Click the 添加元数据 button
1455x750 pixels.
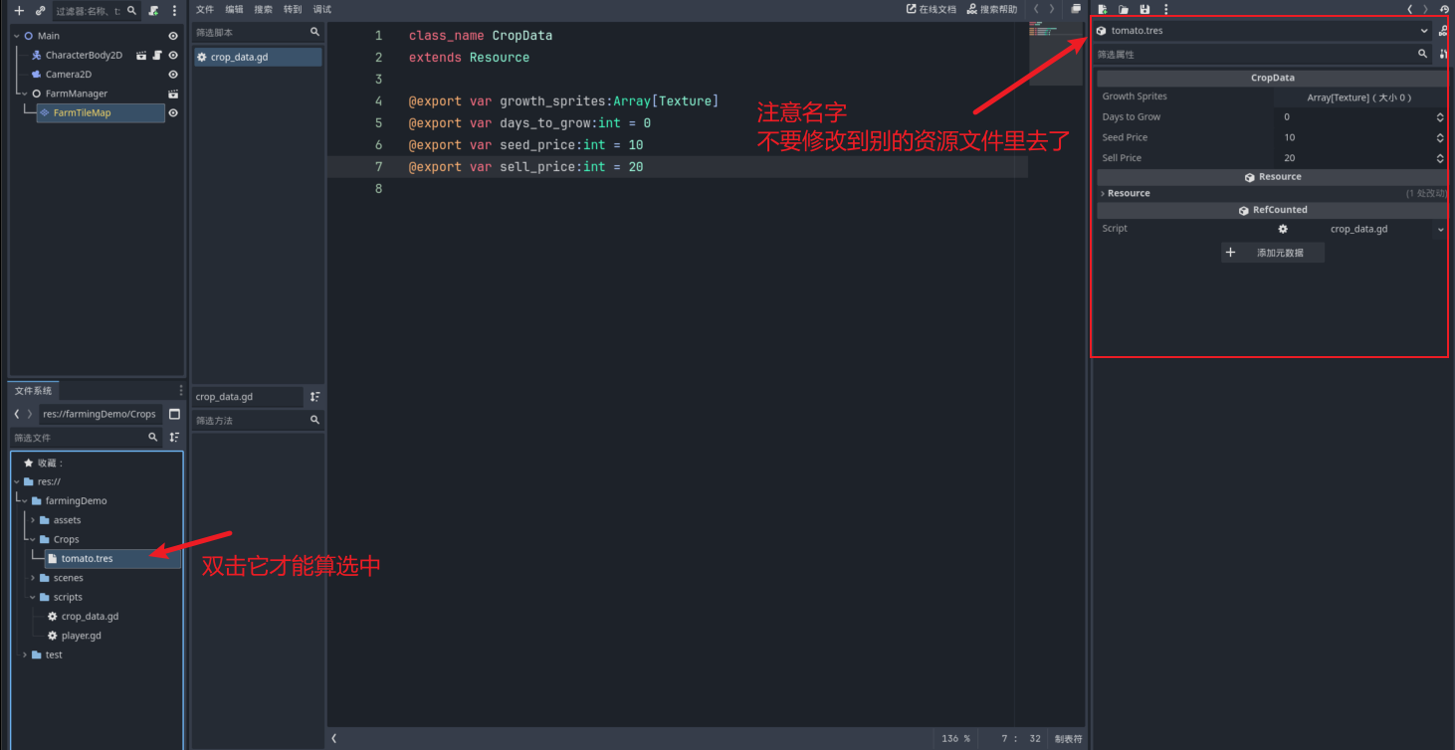[1272, 253]
